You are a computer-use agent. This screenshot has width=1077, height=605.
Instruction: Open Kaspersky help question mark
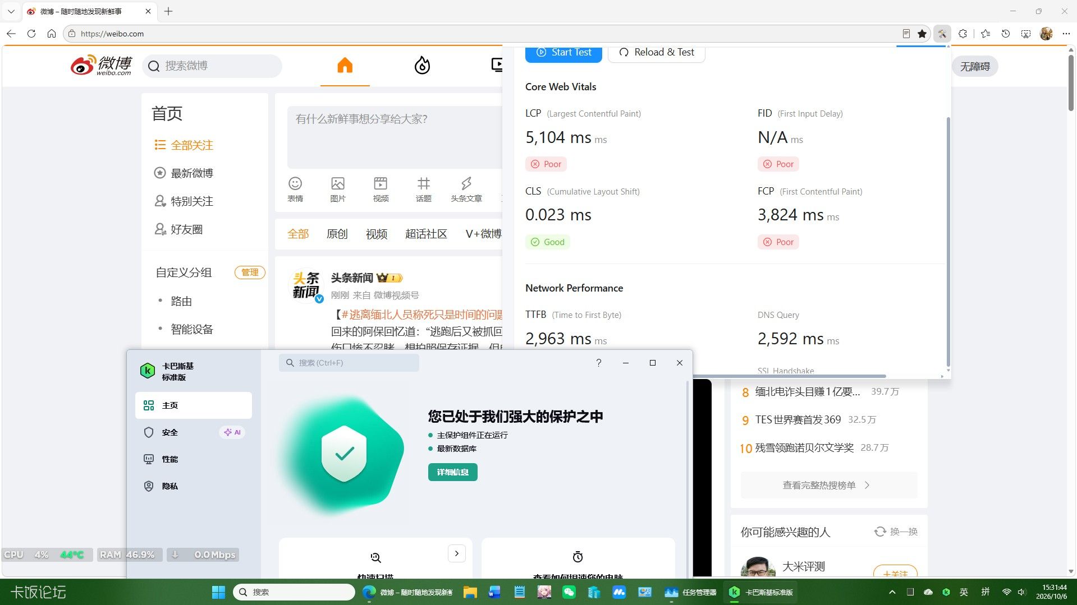pos(599,363)
